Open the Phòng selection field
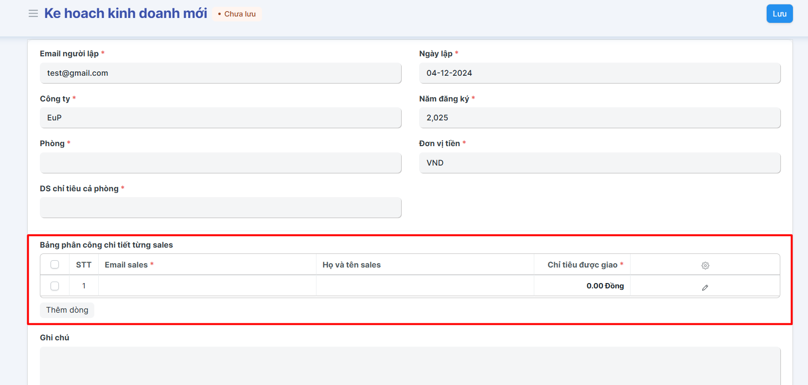This screenshot has height=385, width=808. [x=220, y=163]
